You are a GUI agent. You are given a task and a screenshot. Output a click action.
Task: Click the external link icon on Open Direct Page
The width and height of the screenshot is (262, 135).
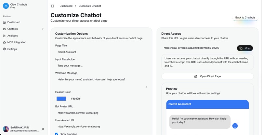[196, 77]
